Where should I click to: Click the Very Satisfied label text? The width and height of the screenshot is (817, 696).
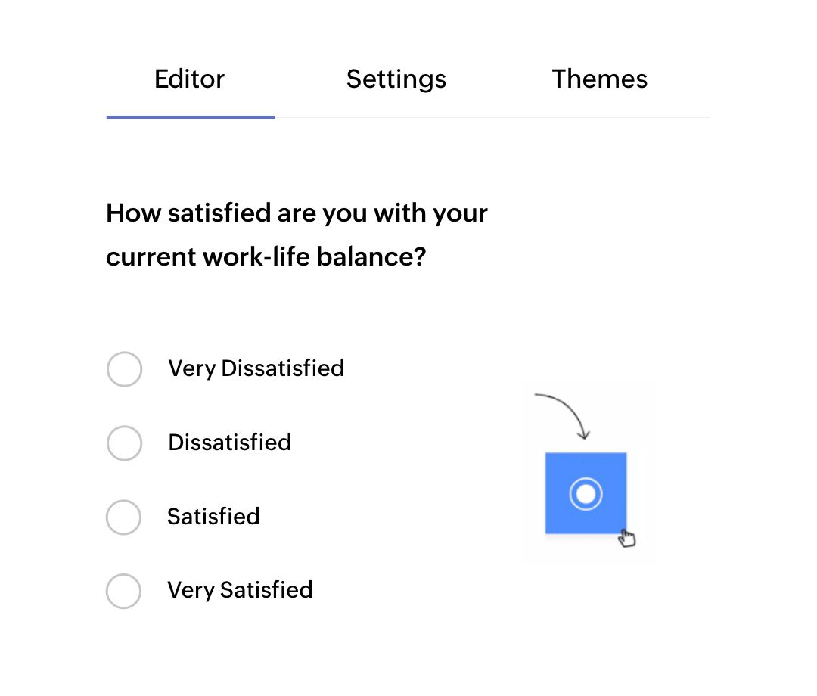point(240,590)
